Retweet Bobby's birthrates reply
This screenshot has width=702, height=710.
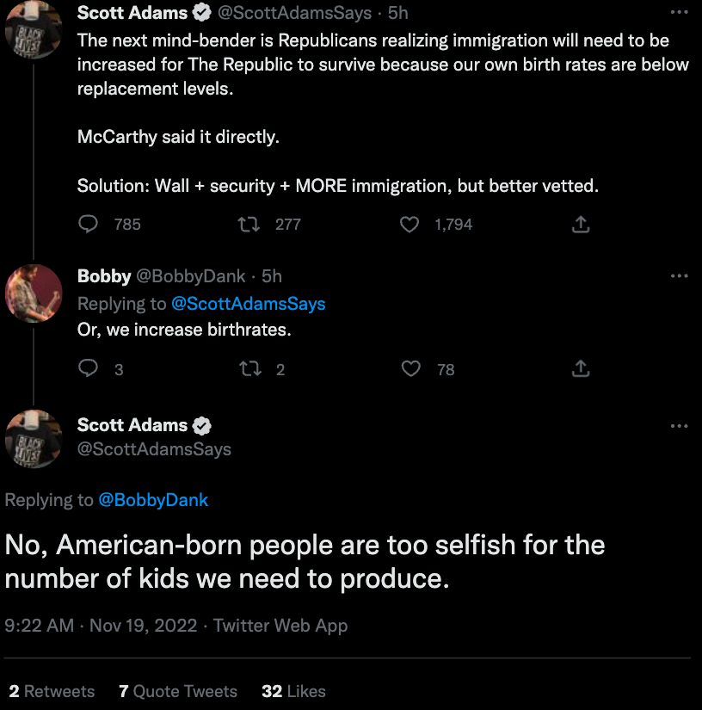tap(249, 369)
